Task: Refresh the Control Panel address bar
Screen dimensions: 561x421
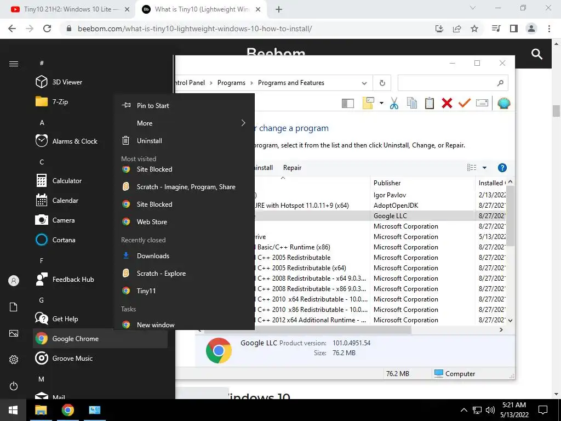Action: tap(382, 83)
